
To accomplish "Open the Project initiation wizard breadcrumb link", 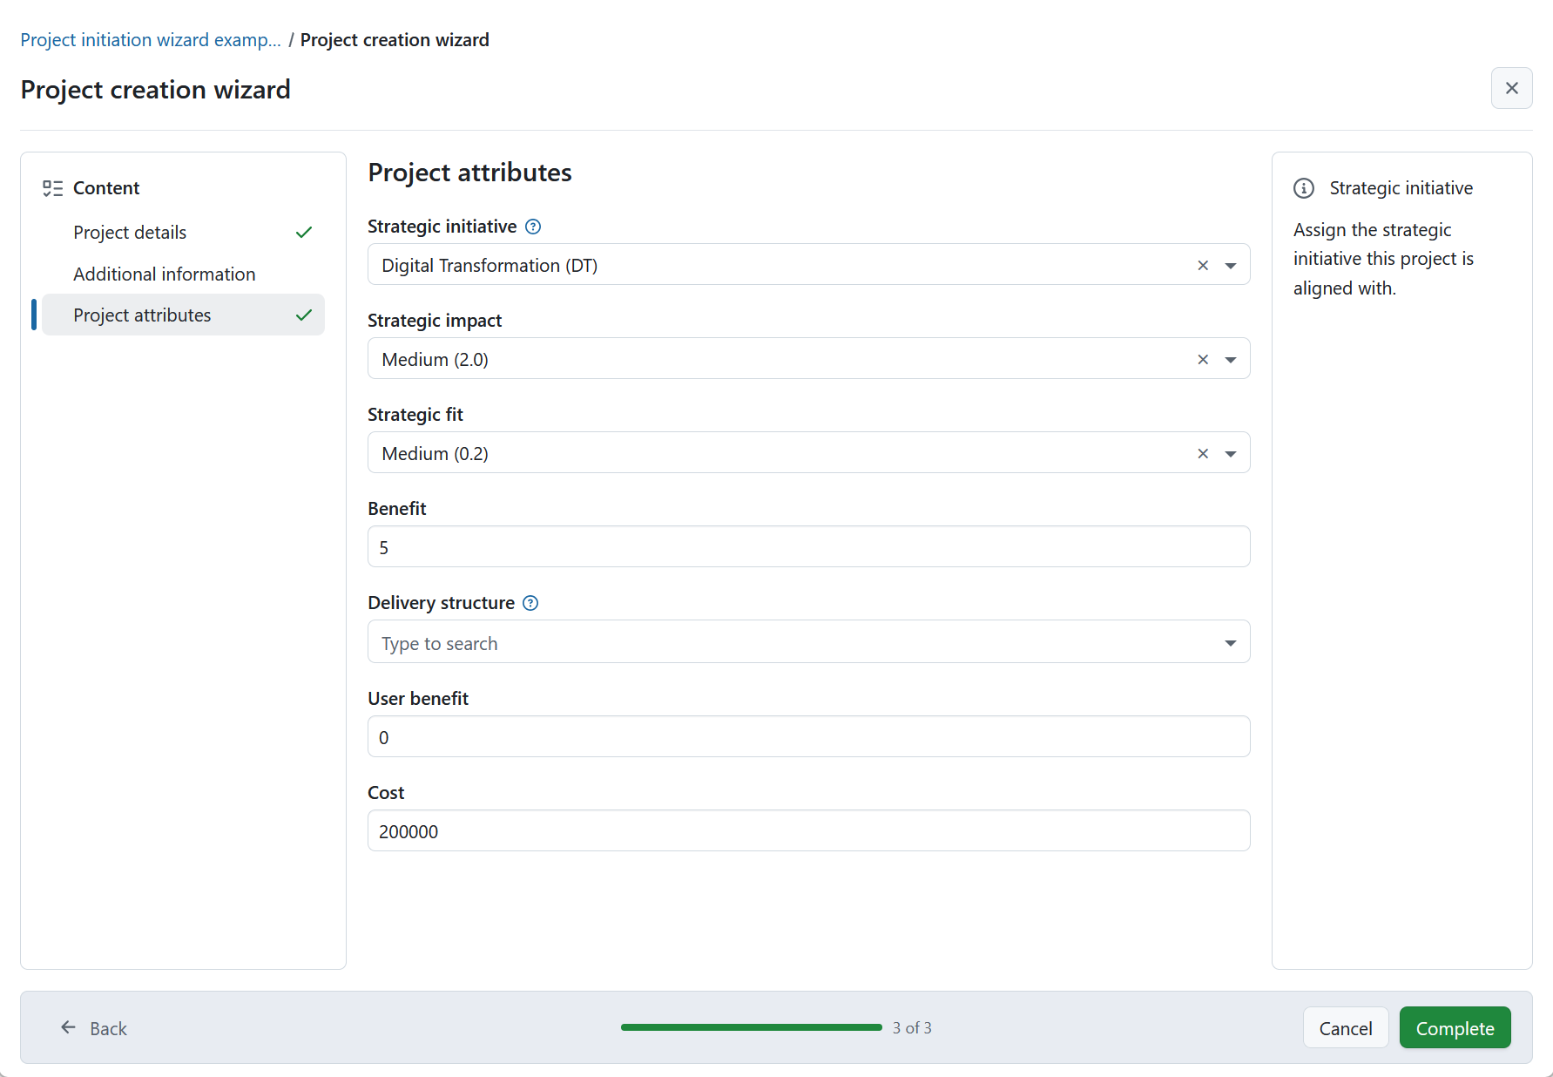I will [151, 39].
